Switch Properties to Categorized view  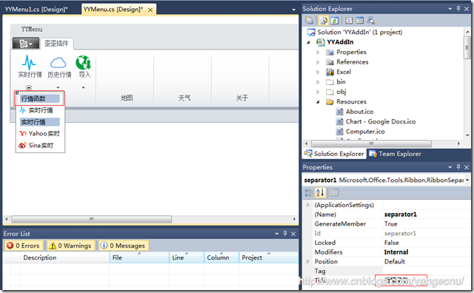coord(308,192)
